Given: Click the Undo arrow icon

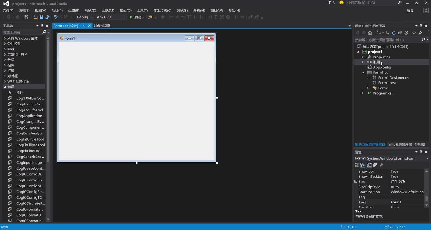Looking at the screenshot, I should pos(56,17).
